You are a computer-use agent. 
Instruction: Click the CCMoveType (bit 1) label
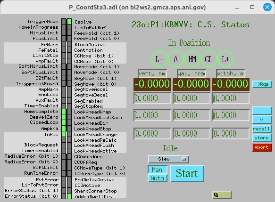pyautogui.click(x=100, y=168)
